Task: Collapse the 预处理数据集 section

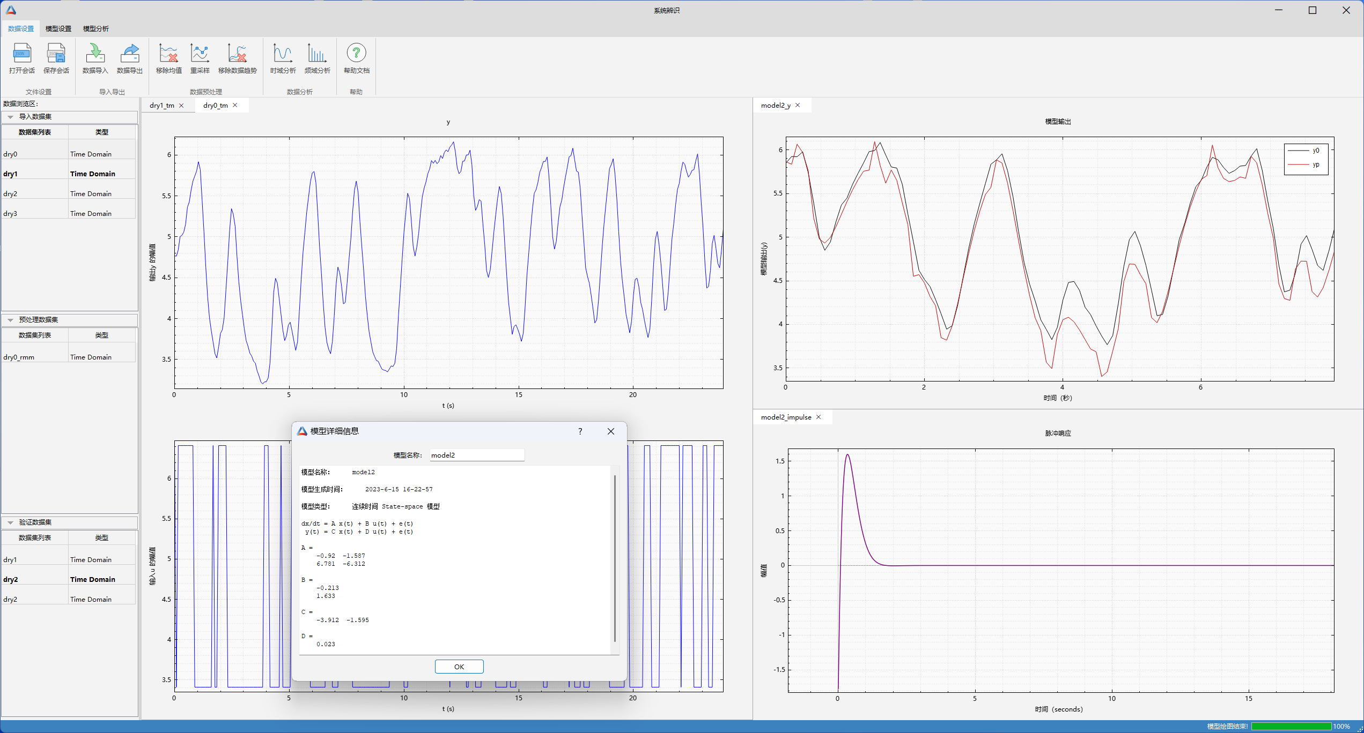Action: tap(10, 320)
